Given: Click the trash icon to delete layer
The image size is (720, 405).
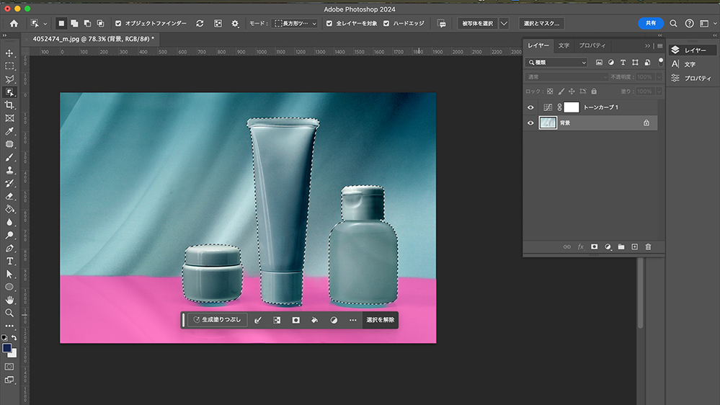Looking at the screenshot, I should click(648, 247).
